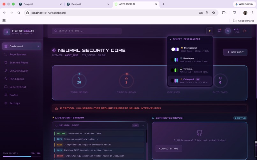Image resolution: width=257 pixels, height=160 pixels.
Task: Click the Total Scans gauge icon
Action: click(x=79, y=81)
